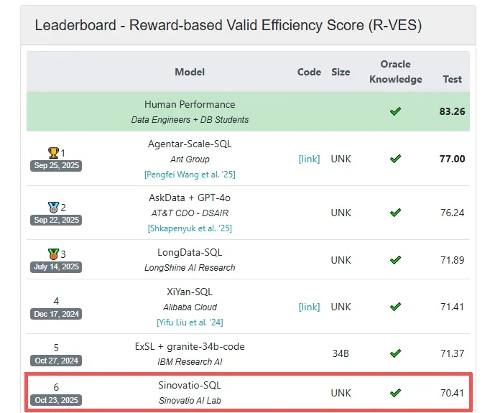The height and width of the screenshot is (413, 495).
Task: Open the Pengfei Wang et al. '25 paper
Action: tap(190, 175)
